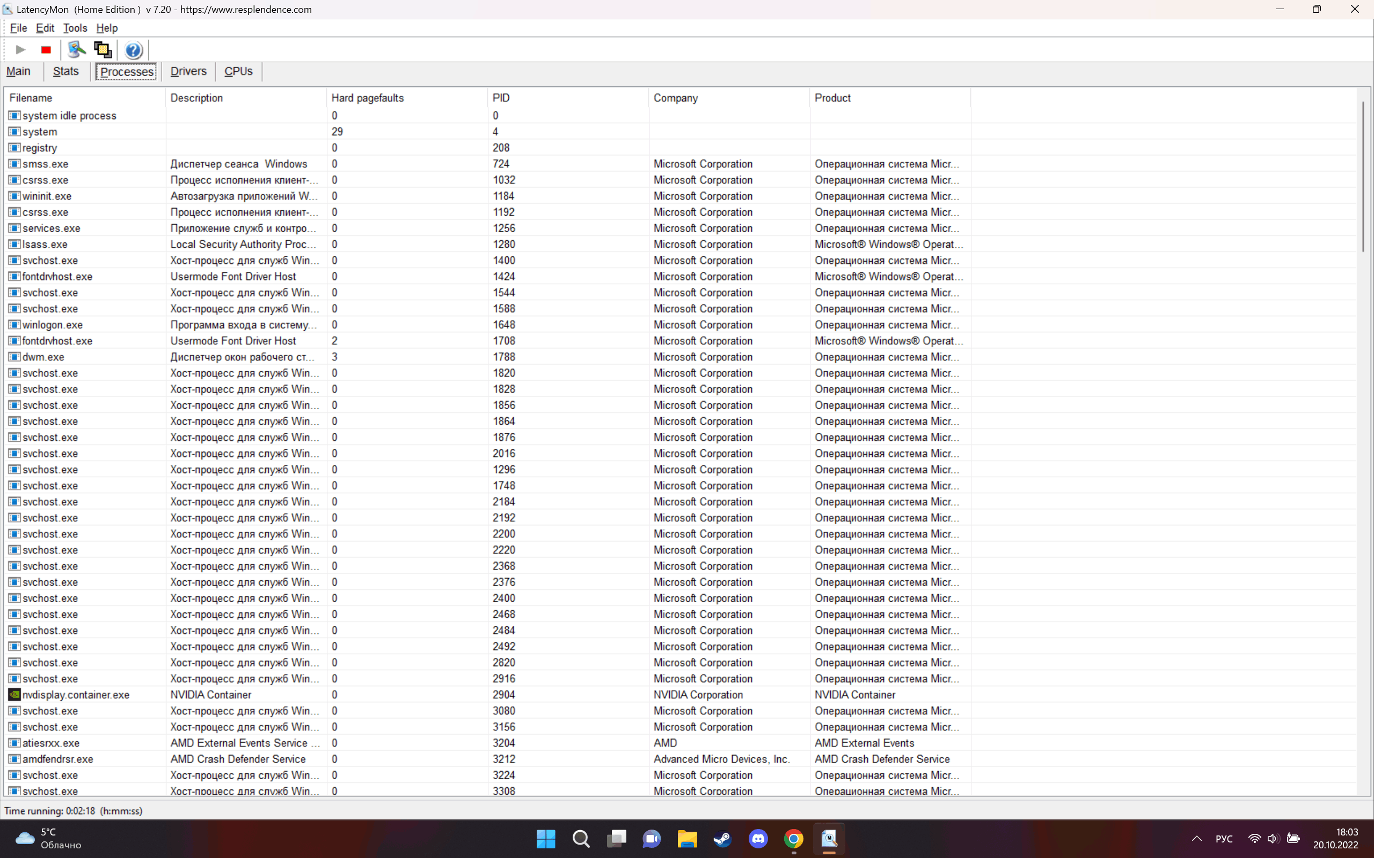Image resolution: width=1374 pixels, height=858 pixels.
Task: Click the AMD External Events product cell
Action: 864,743
